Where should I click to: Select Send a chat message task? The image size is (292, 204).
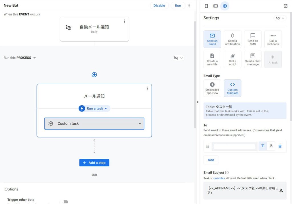253,59
